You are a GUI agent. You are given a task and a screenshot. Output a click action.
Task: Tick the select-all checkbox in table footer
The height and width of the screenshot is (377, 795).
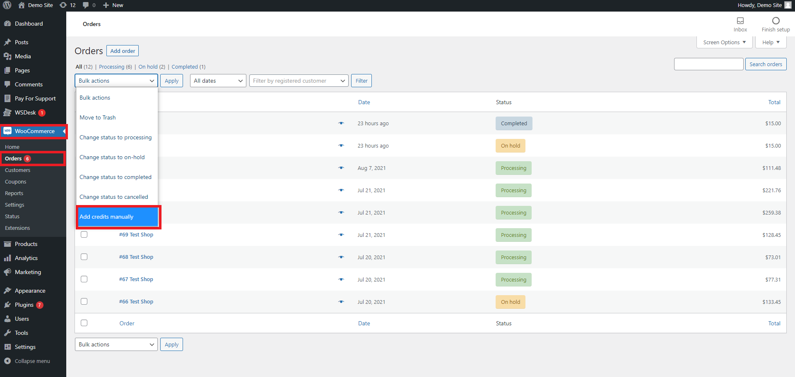(84, 323)
